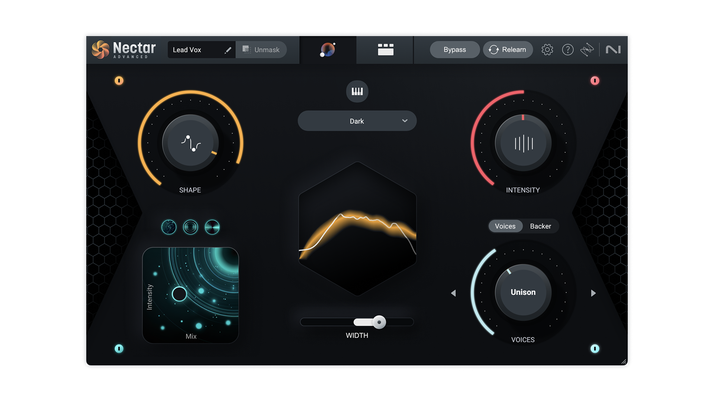Open the Dark style dropdown
Image resolution: width=714 pixels, height=401 pixels.
(x=357, y=121)
